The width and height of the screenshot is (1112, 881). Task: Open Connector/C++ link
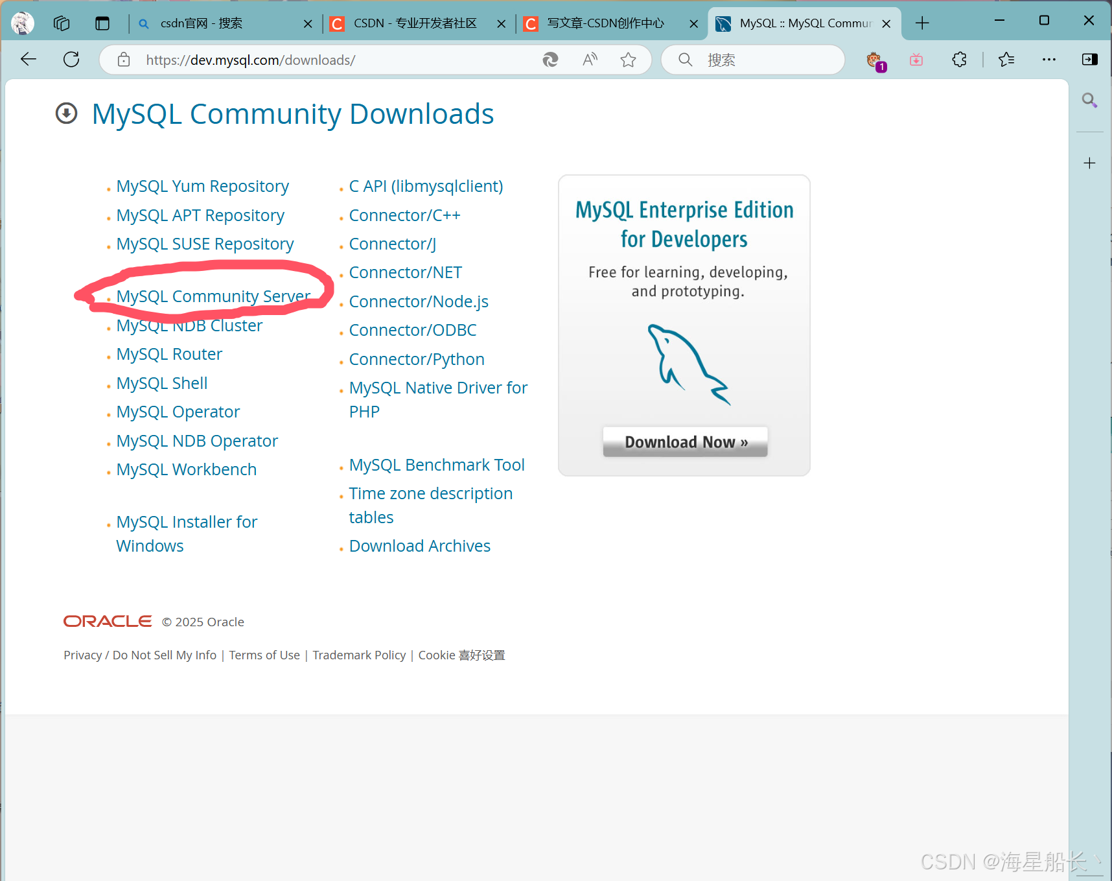[404, 215]
